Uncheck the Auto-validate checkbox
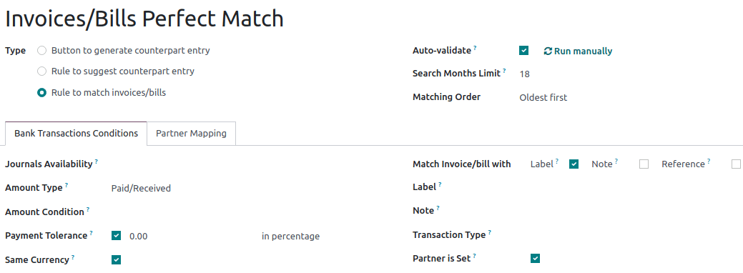Screen dimensions: 743x273 point(523,50)
